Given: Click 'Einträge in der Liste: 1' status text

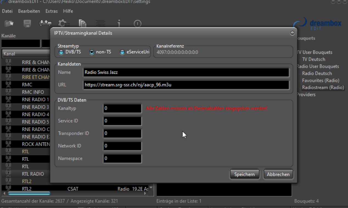Looking at the screenshot, I should click(x=179, y=201).
